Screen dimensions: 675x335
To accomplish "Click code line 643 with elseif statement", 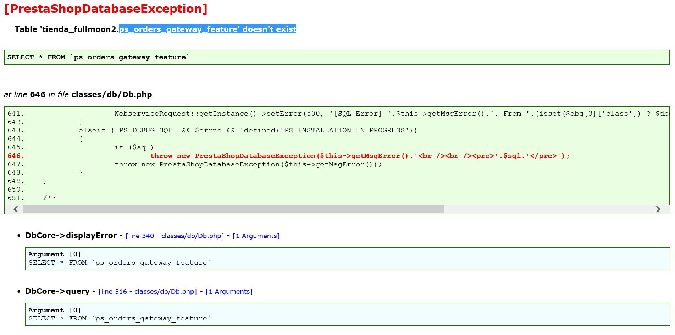I will click(x=248, y=130).
